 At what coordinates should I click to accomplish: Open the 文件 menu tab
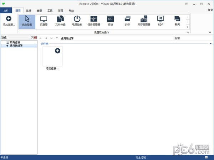point(6,11)
